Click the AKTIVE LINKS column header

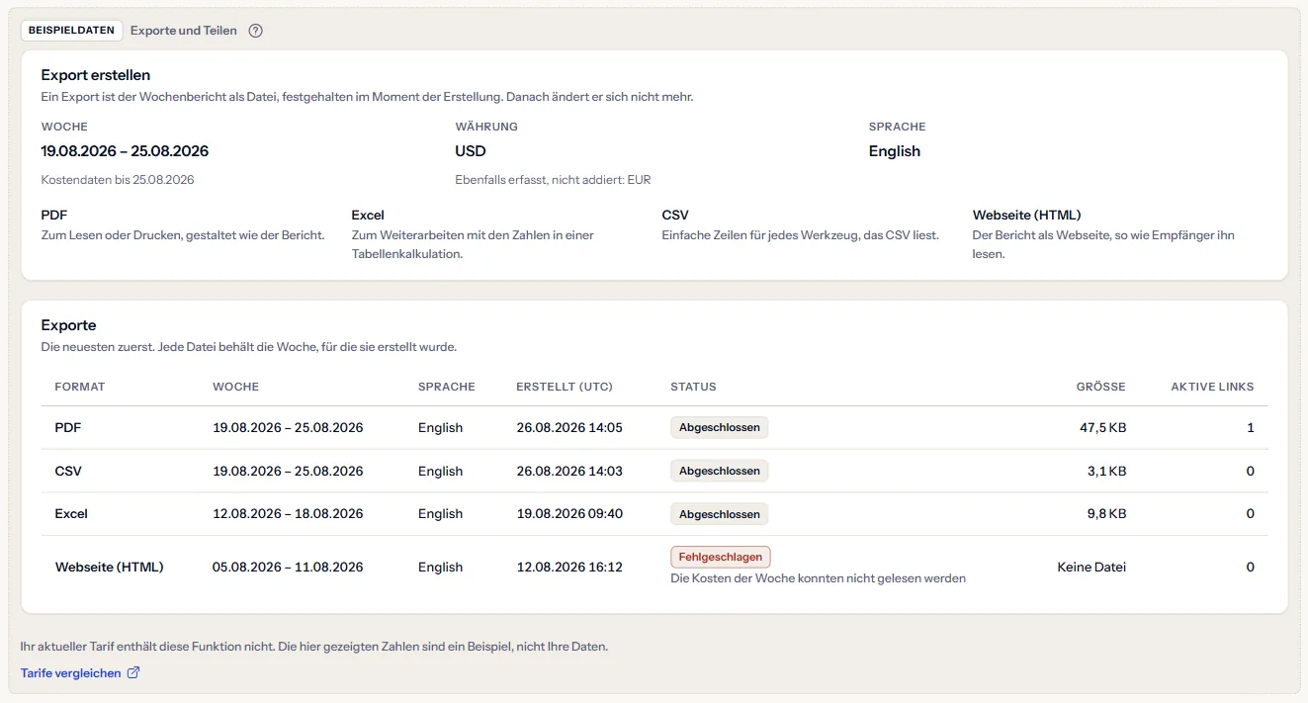coord(1212,387)
